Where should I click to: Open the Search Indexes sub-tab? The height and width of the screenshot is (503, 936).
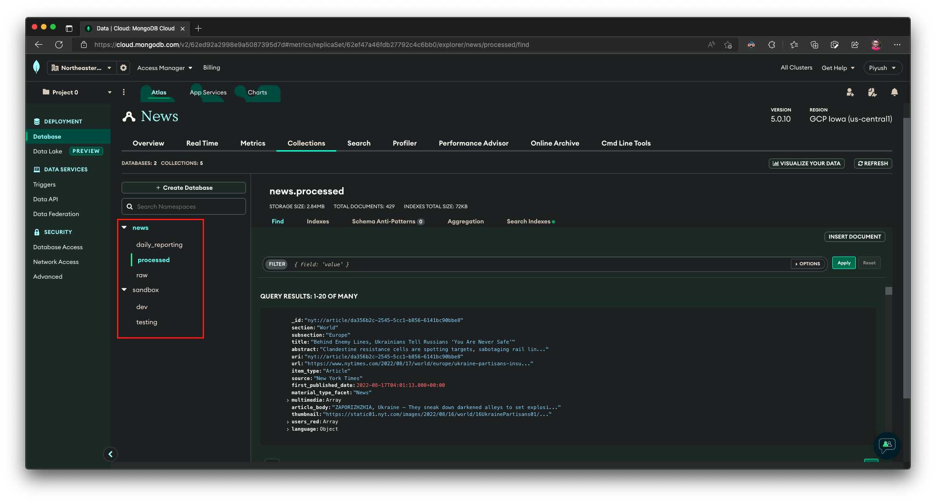[531, 222]
